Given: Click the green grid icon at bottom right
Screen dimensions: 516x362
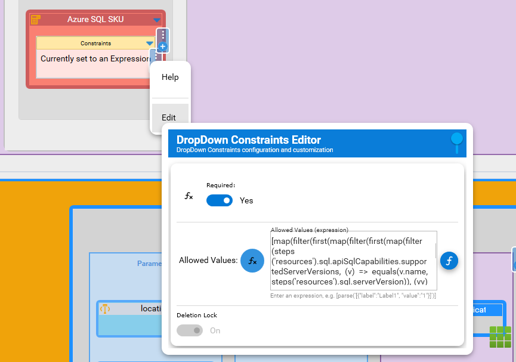Looking at the screenshot, I should [x=500, y=337].
